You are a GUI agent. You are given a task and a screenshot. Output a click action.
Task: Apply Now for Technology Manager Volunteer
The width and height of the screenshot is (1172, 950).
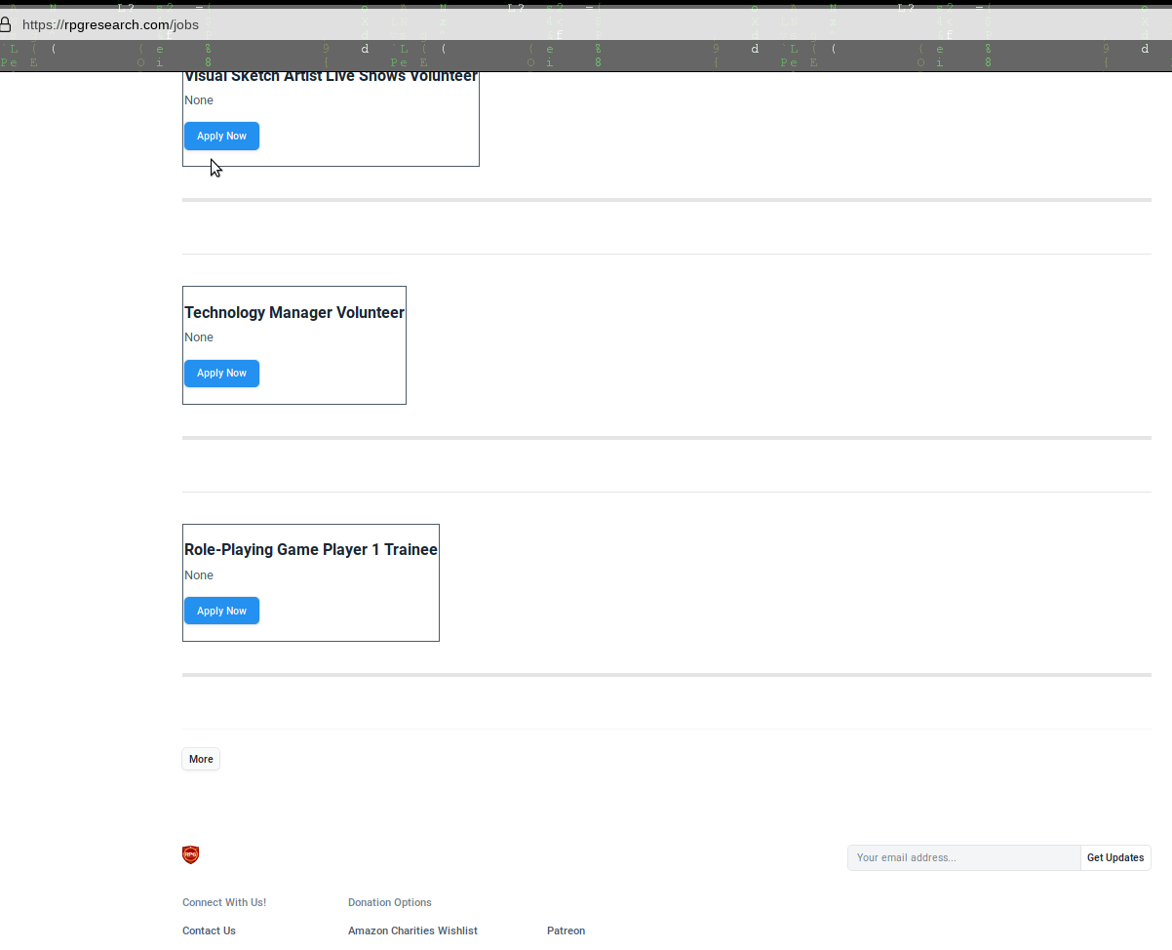pos(221,374)
